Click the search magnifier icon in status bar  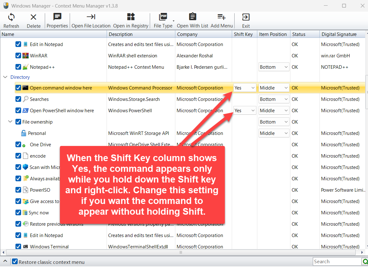tap(365, 261)
